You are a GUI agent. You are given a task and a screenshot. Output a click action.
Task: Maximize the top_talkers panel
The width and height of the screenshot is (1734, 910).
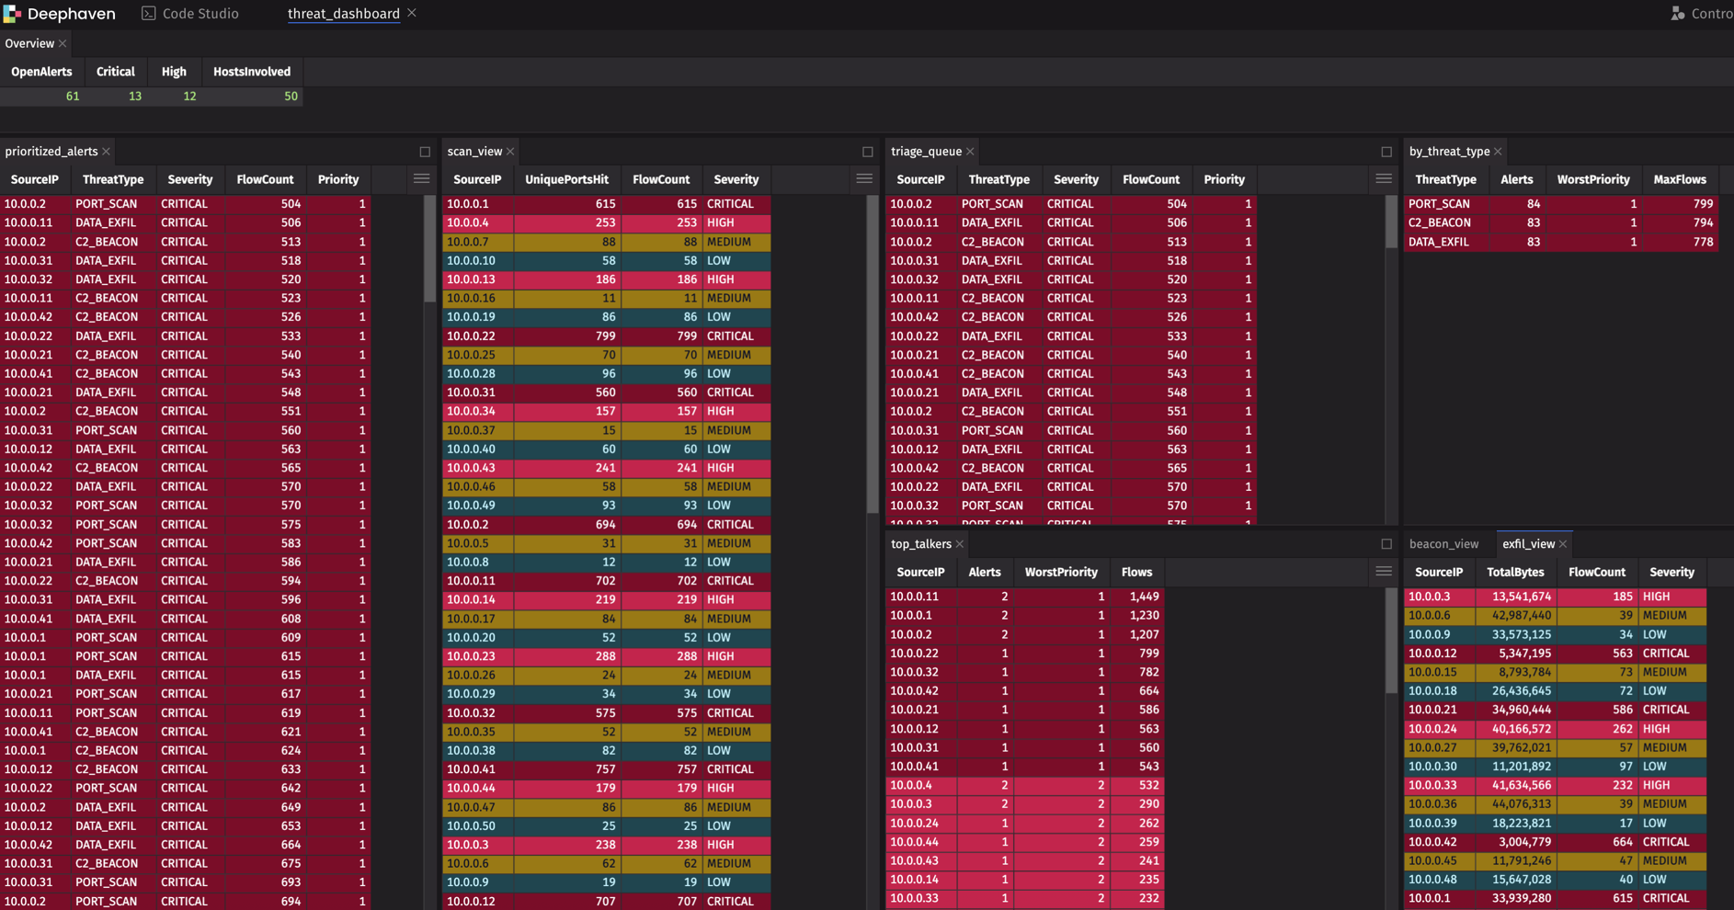coord(1386,544)
